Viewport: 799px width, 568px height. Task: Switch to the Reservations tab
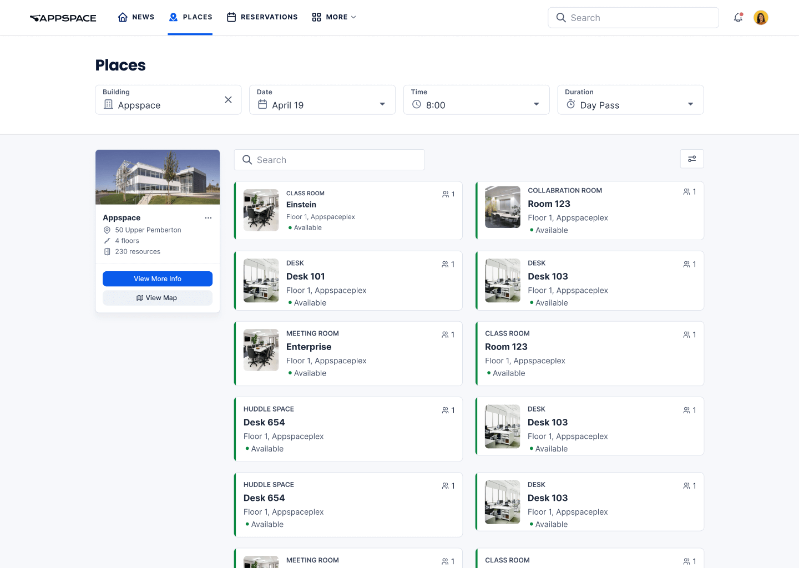pos(262,17)
